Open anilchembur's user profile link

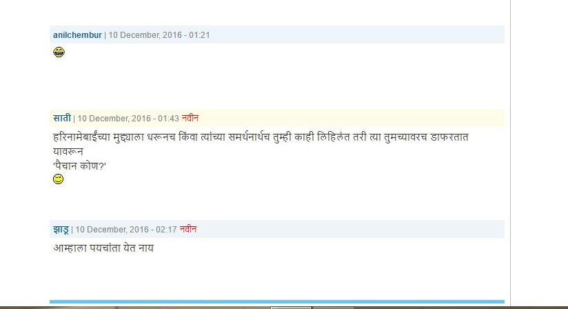pyautogui.click(x=77, y=35)
